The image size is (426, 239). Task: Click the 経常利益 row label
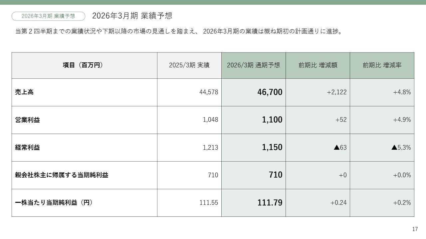click(27, 147)
